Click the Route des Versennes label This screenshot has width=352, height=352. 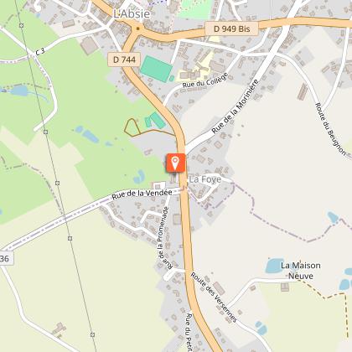pos(214,297)
